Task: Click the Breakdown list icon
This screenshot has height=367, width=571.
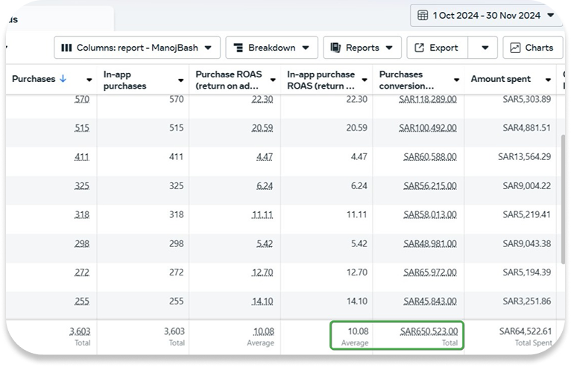Action: 239,48
